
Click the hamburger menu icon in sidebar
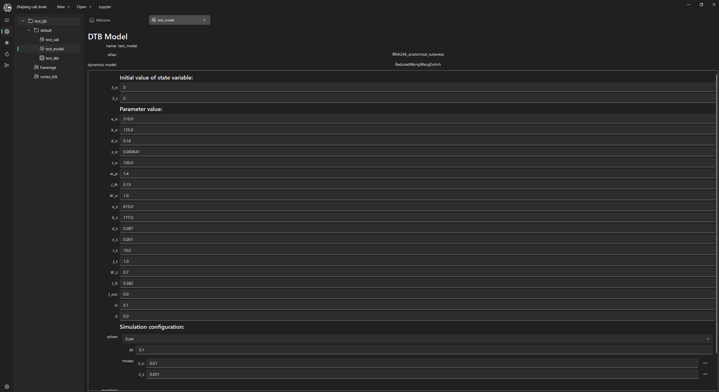pos(7,20)
